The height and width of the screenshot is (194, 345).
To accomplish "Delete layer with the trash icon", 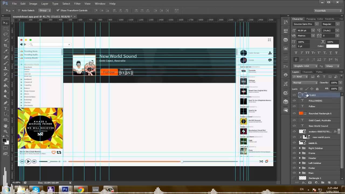I will pos(336,183).
